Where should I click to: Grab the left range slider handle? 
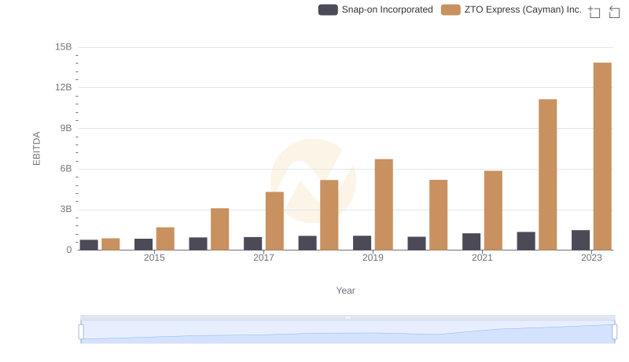coord(81,331)
